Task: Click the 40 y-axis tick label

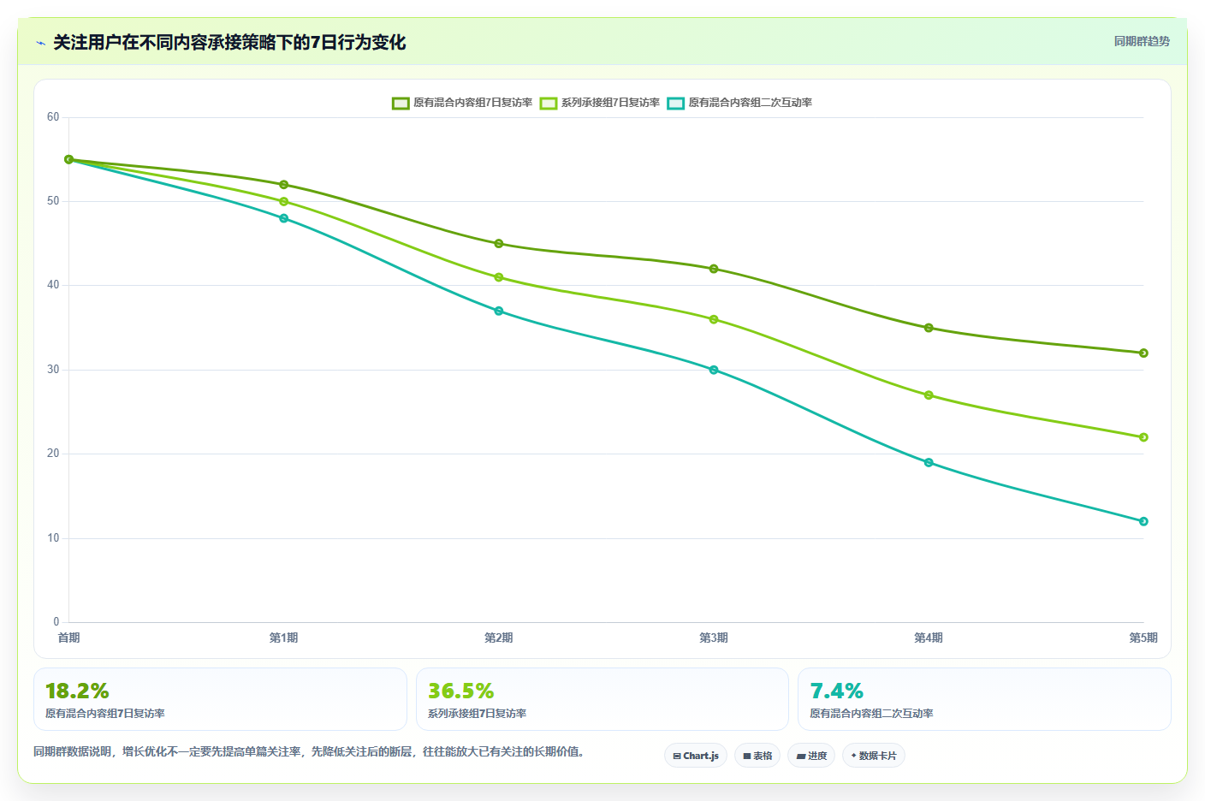Action: click(x=53, y=285)
